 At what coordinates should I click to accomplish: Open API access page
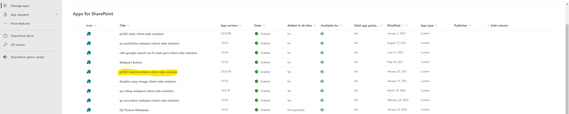point(18,45)
